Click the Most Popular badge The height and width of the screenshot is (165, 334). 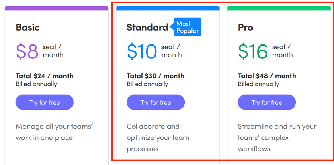click(x=187, y=27)
